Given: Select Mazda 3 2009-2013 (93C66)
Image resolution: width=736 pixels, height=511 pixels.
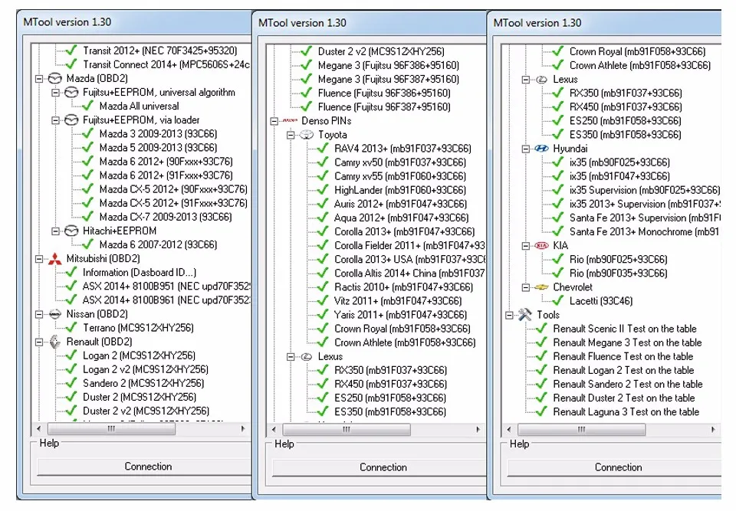Looking at the screenshot, I should tap(158, 134).
